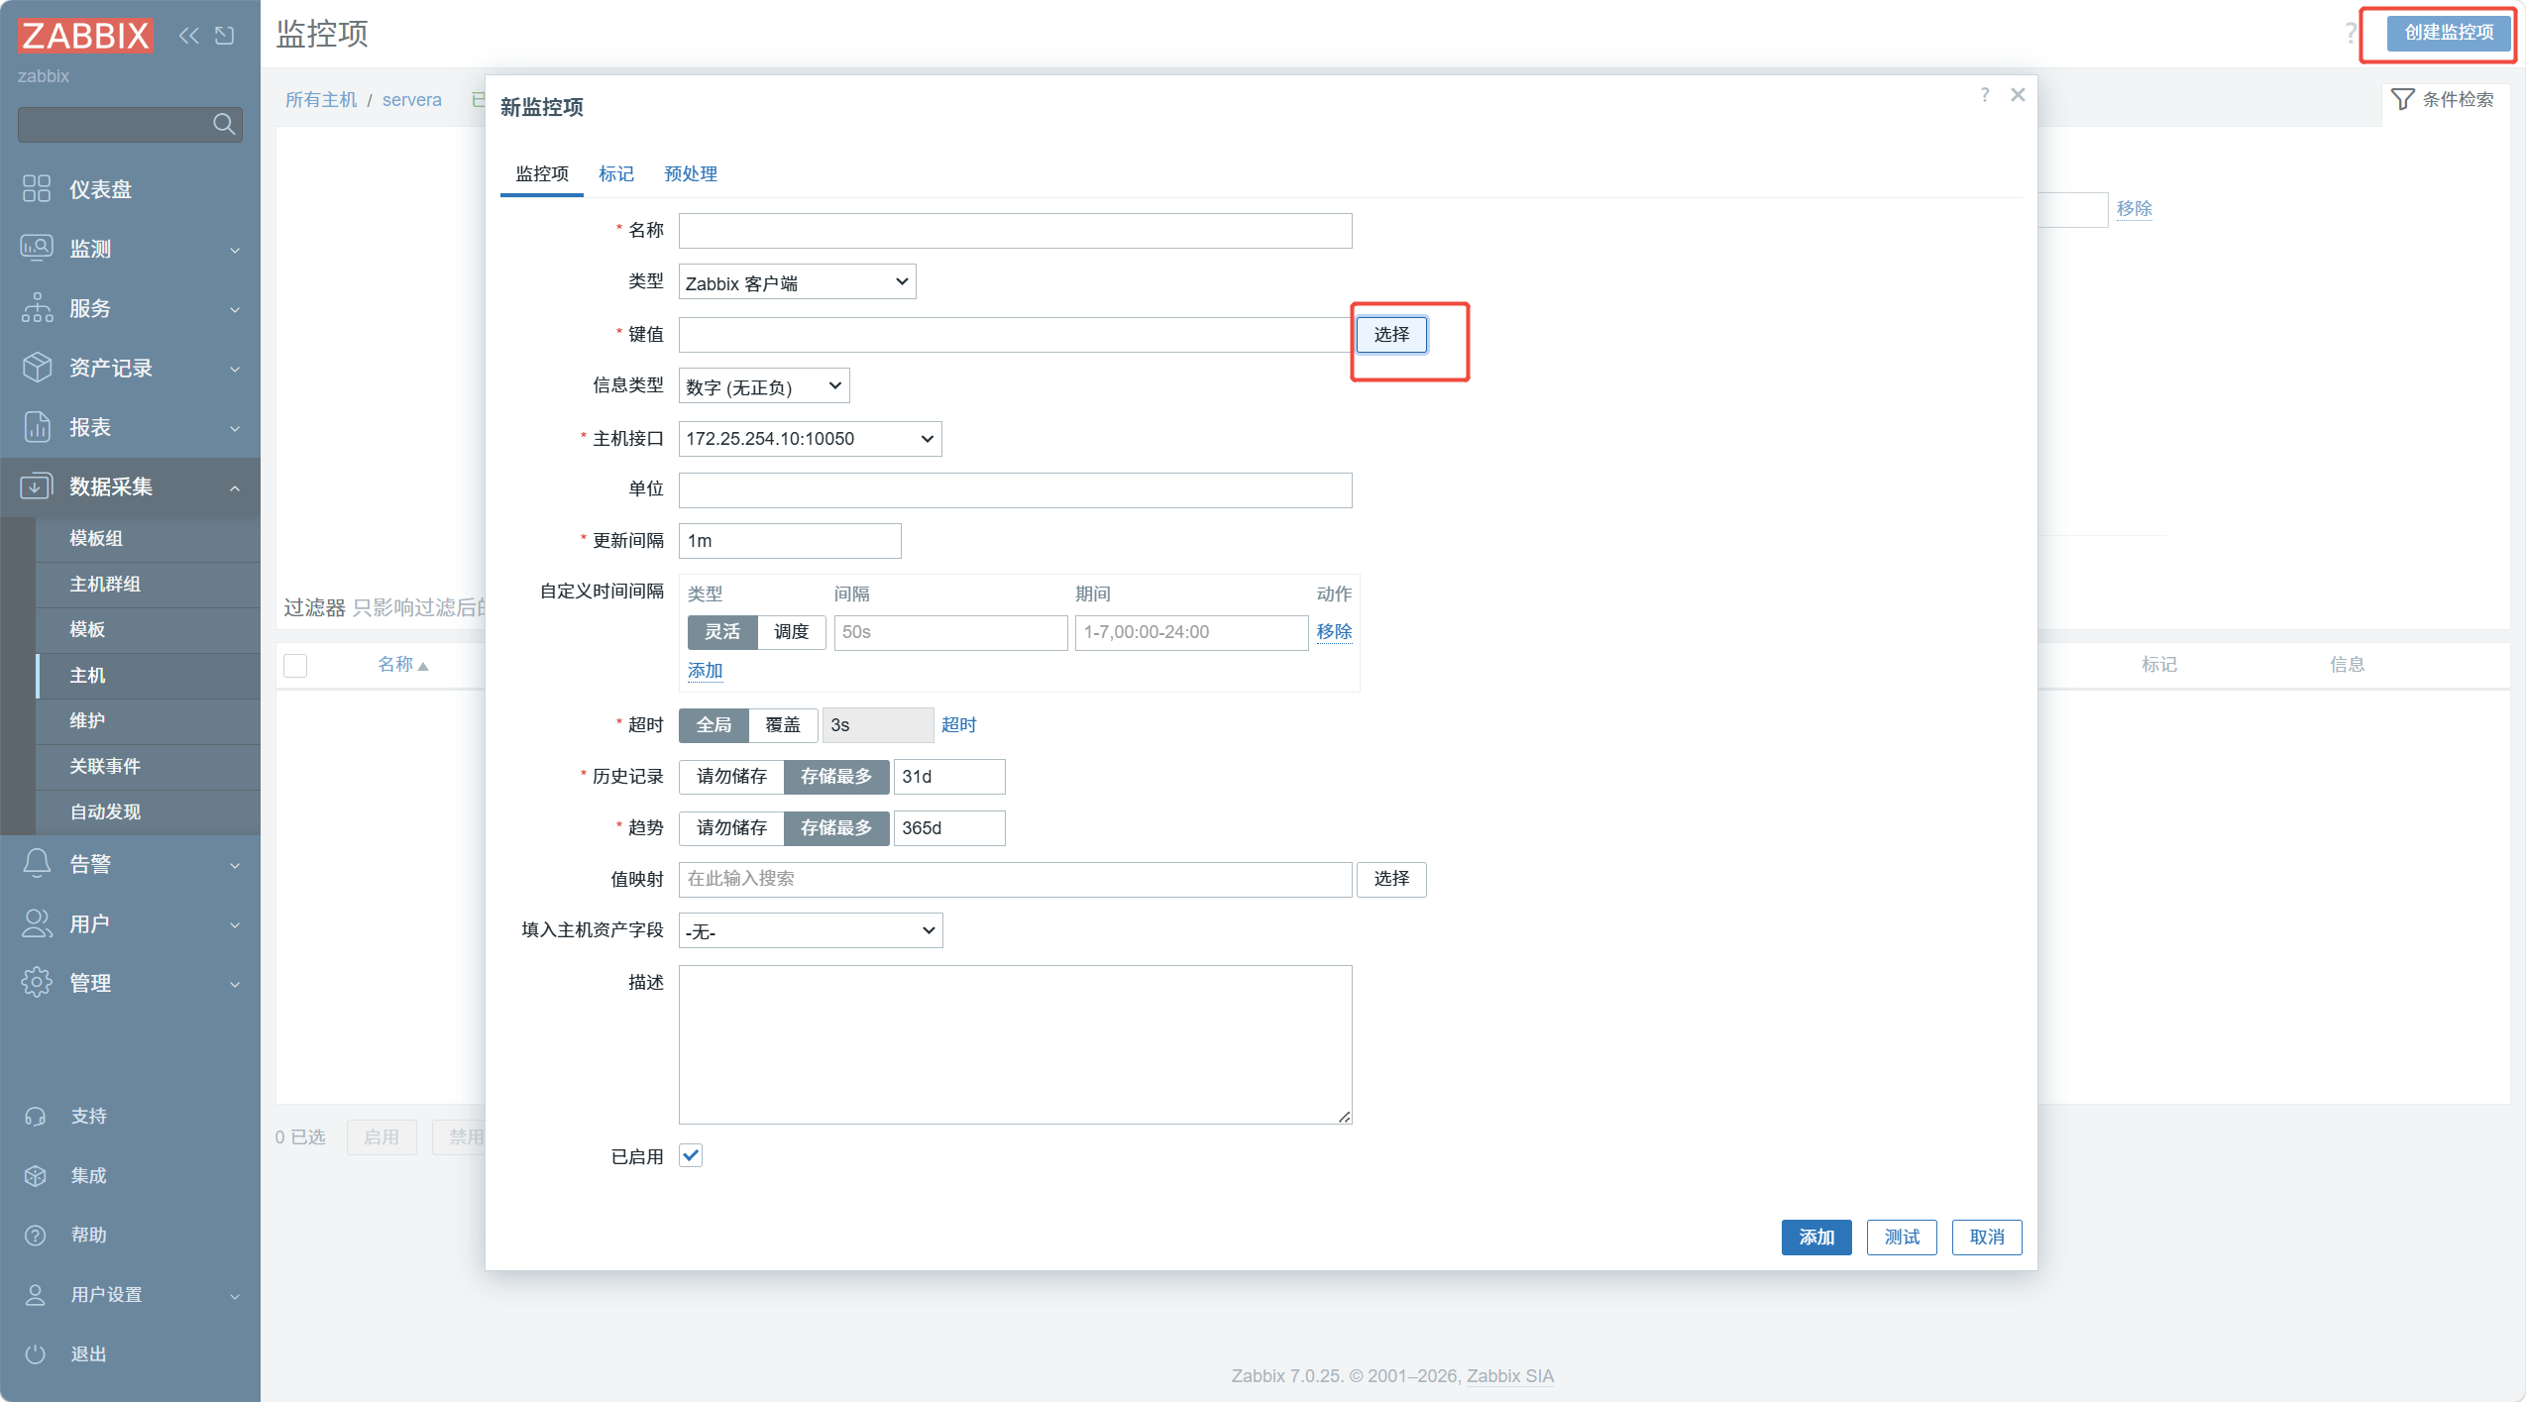Click the 报表 reports icon
The width and height of the screenshot is (2526, 1402).
coord(37,426)
